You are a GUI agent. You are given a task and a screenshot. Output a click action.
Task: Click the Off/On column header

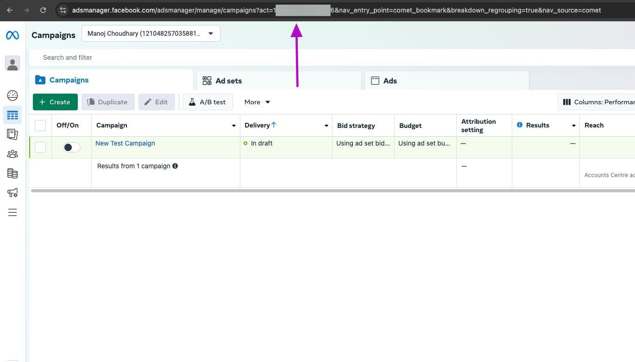tap(68, 125)
